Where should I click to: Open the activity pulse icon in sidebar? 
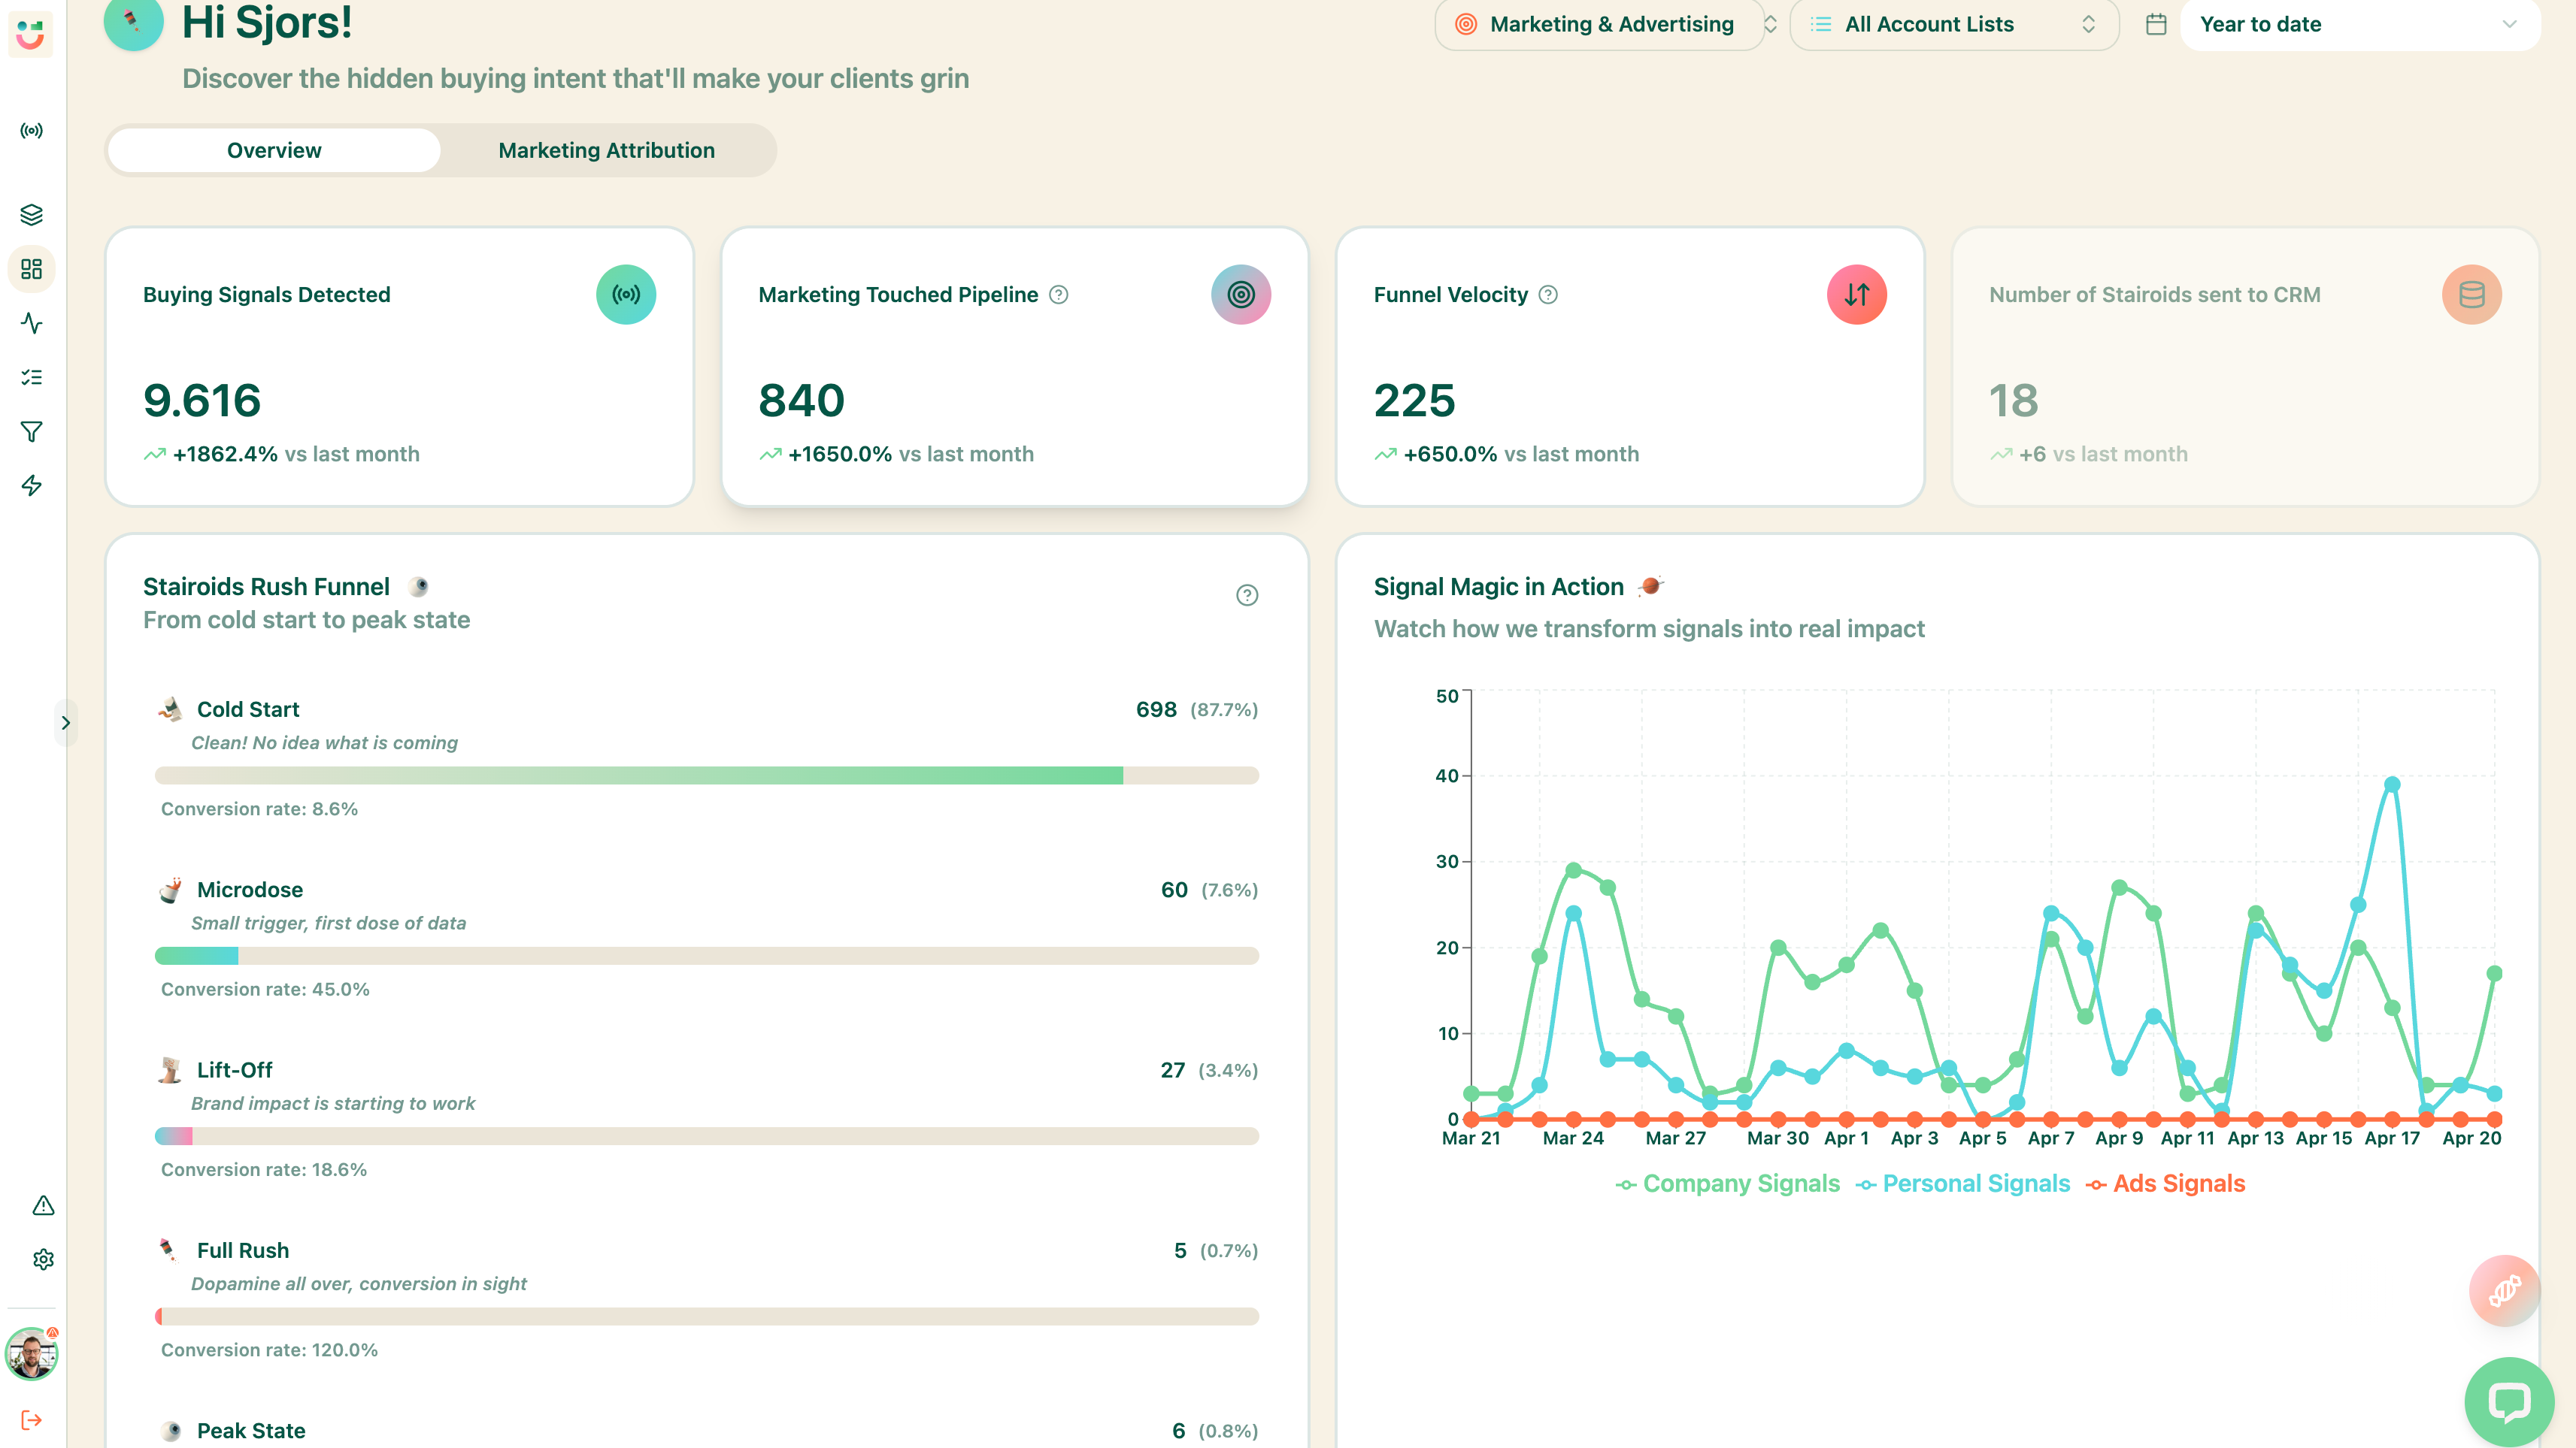point(31,323)
